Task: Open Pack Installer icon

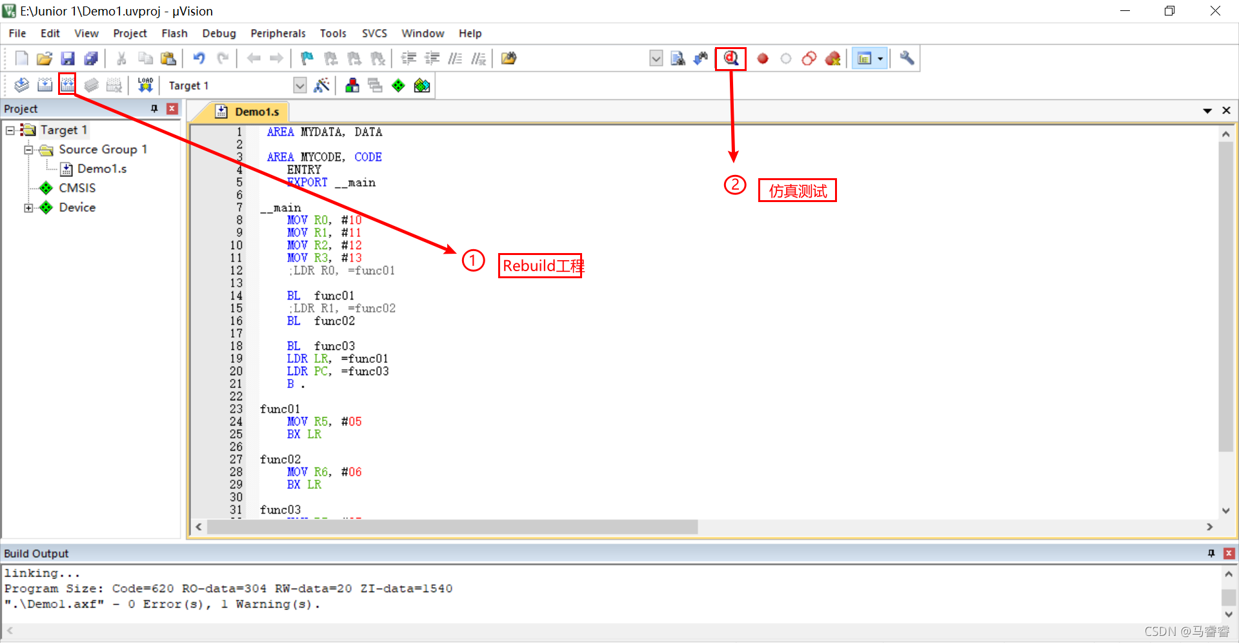Action: pos(422,85)
